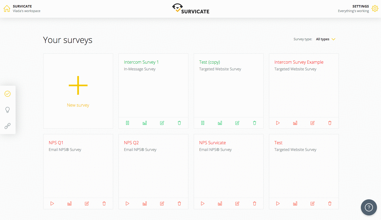Open the NPS Q2 survey title
The image size is (381, 220).
[x=131, y=143]
